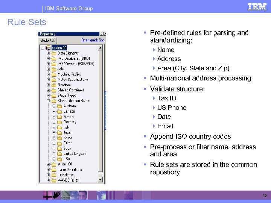Click the Standardization Rules folder icon

(x=54, y=101)
